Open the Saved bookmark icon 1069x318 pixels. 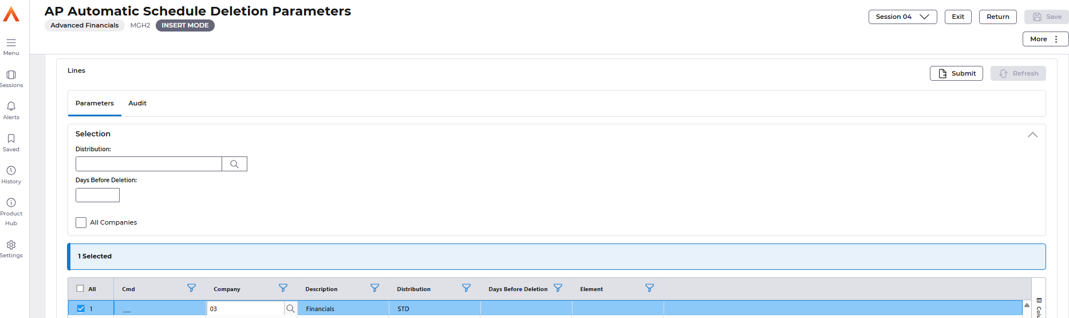click(11, 139)
